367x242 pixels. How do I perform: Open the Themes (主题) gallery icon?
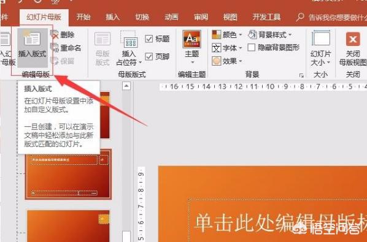191,39
